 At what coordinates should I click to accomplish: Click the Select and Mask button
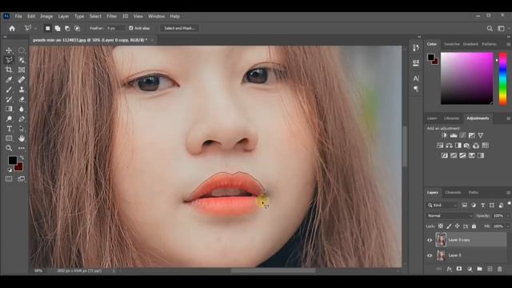pyautogui.click(x=179, y=29)
